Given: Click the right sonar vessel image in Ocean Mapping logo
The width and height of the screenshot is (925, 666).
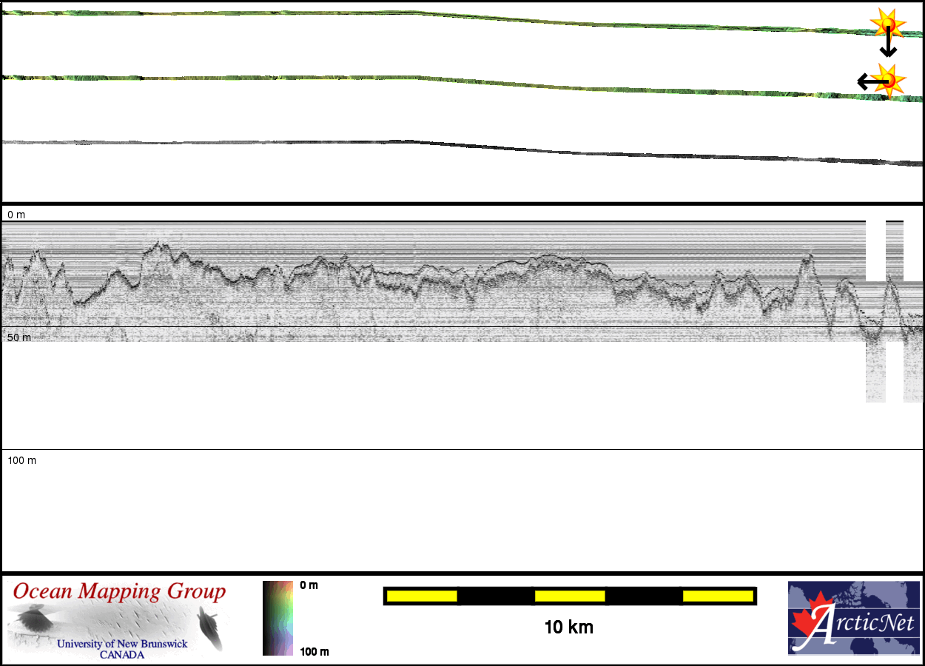Looking at the screenshot, I should pos(210,626).
